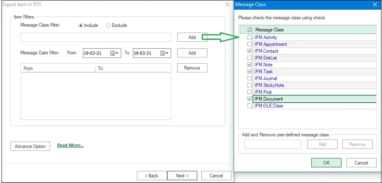Go Back to the previous step
This screenshot has height=183, width=382.
point(152,175)
